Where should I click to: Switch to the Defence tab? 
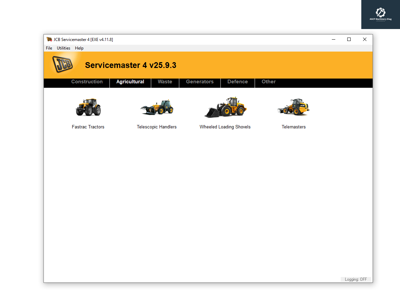(x=237, y=82)
